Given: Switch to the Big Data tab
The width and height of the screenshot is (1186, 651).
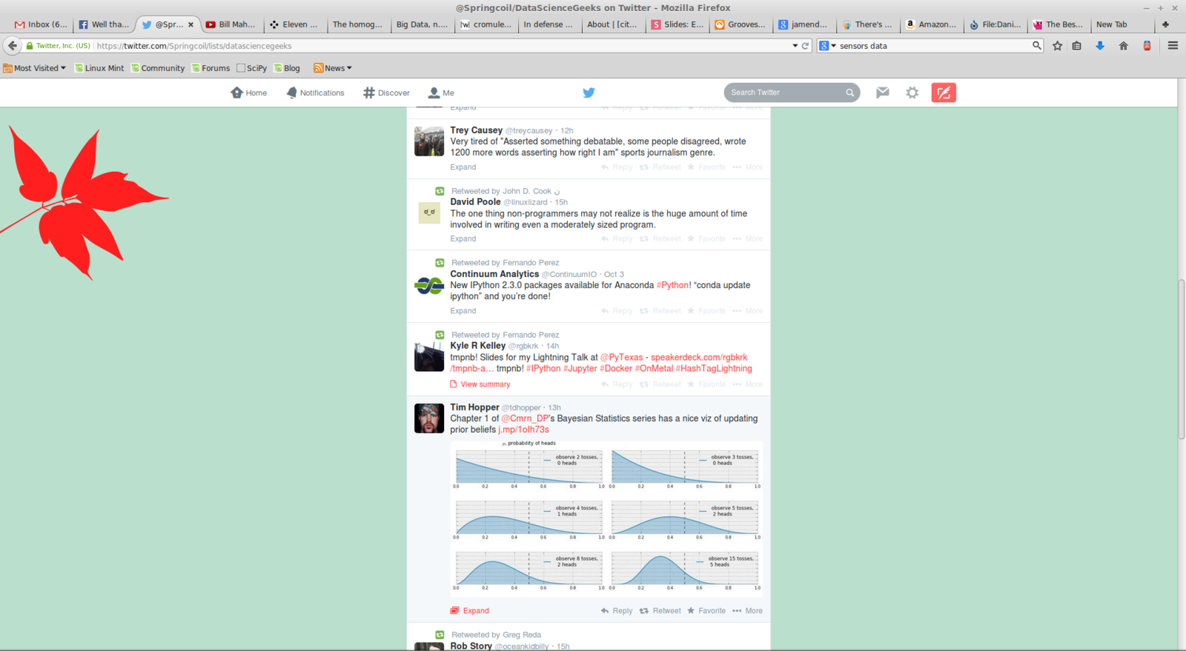Looking at the screenshot, I should 422,24.
